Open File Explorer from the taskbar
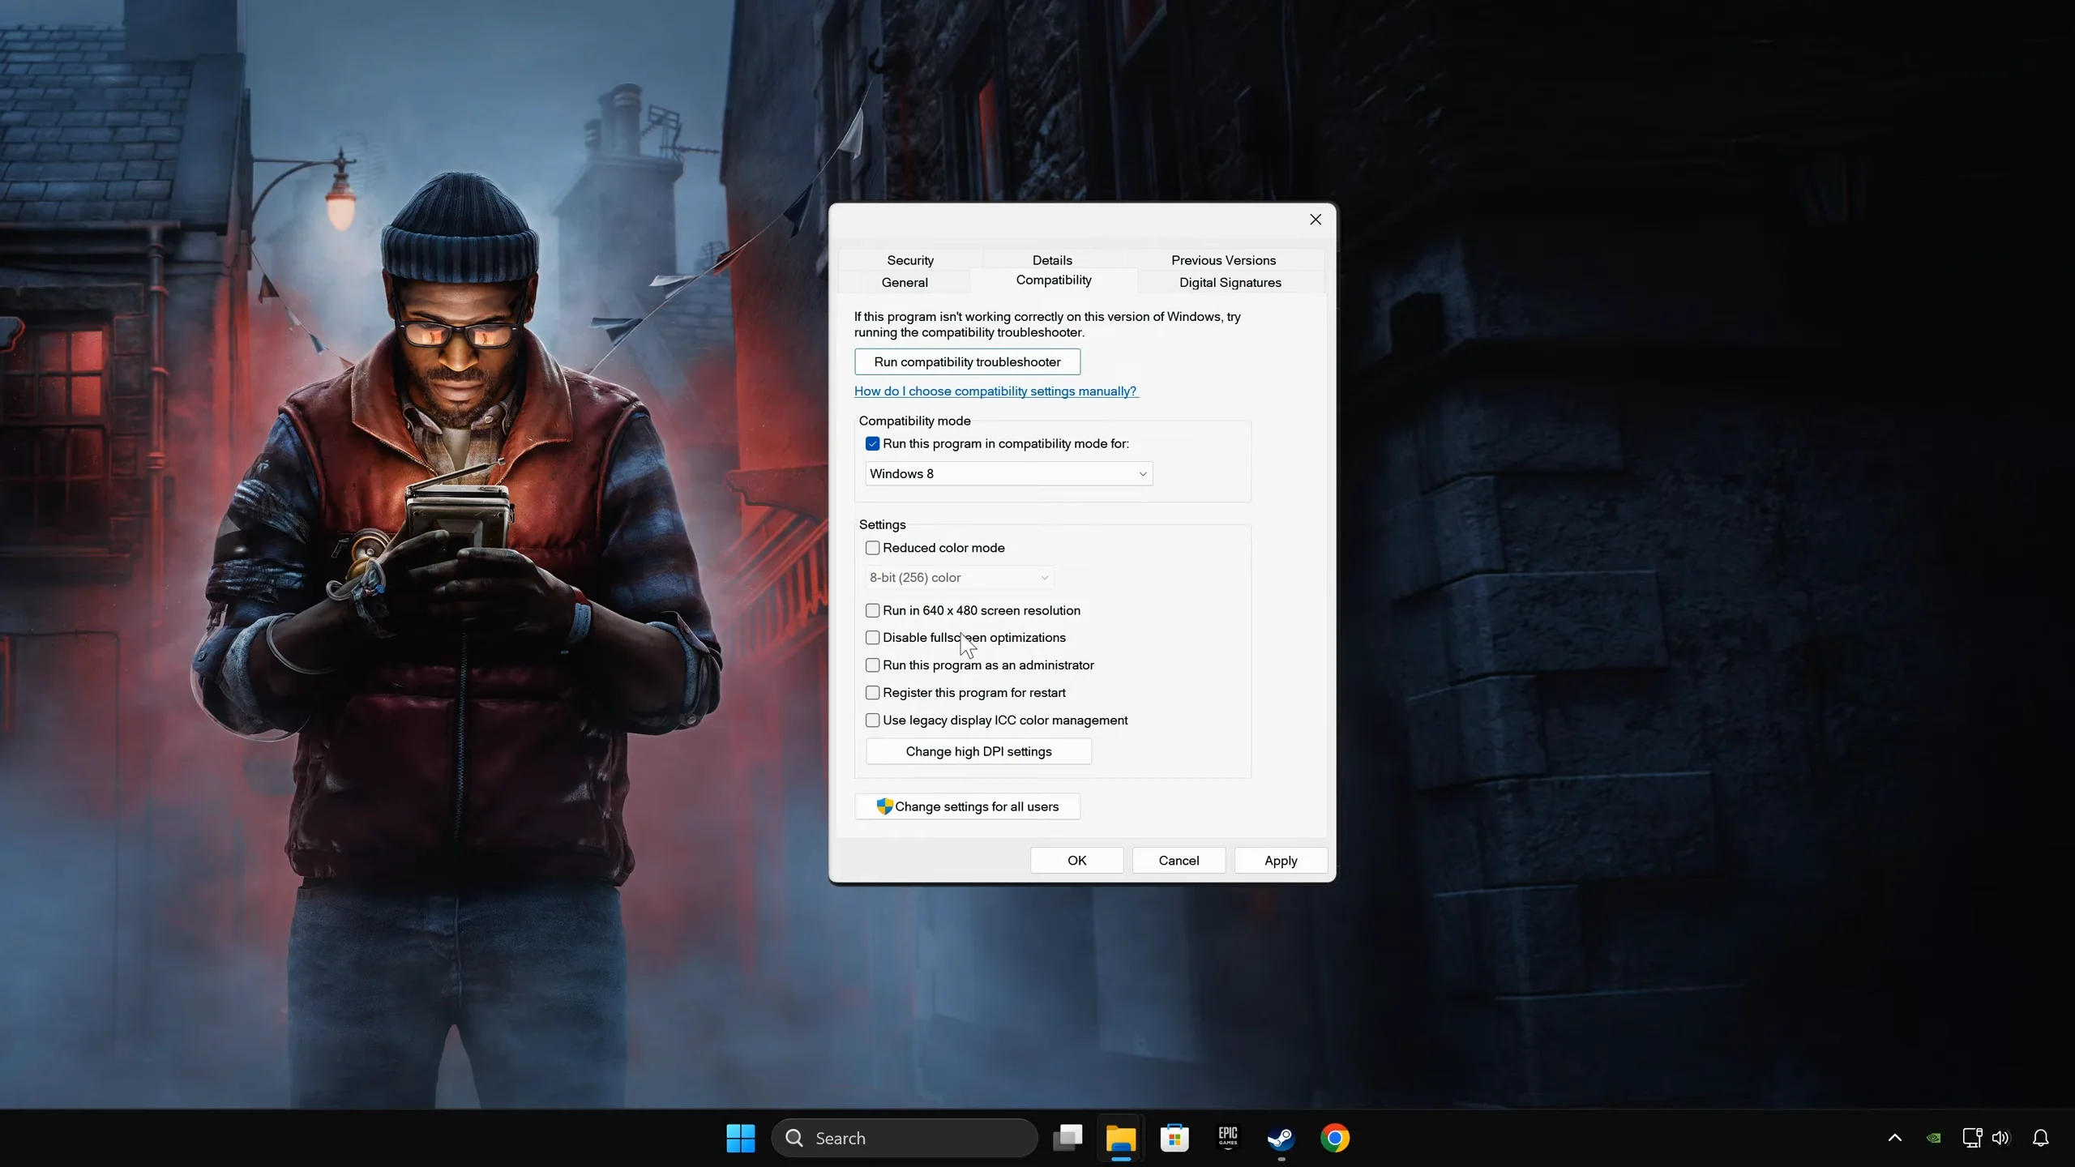 [x=1121, y=1138]
